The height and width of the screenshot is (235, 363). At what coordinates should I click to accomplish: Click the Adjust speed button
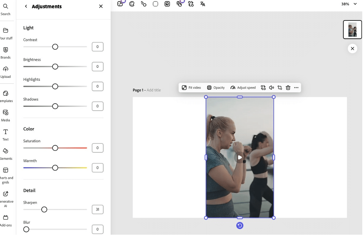pyautogui.click(x=243, y=88)
